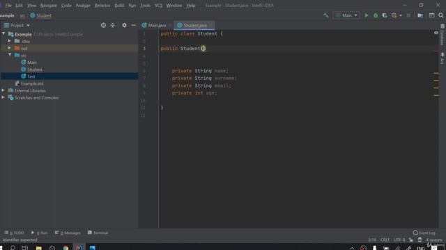
Task: Click CRLF line separator in status bar
Action: [385, 240]
